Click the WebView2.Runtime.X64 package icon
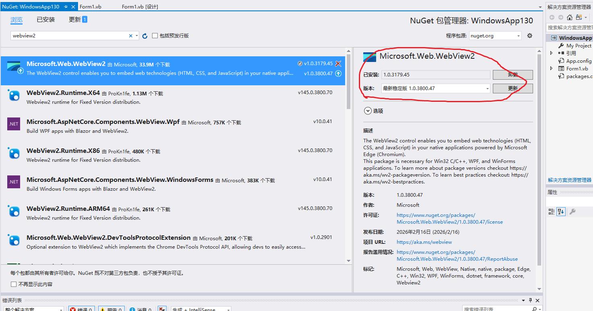Image resolution: width=593 pixels, height=311 pixels. tap(14, 95)
